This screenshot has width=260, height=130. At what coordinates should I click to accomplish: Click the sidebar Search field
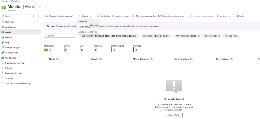click(16, 16)
